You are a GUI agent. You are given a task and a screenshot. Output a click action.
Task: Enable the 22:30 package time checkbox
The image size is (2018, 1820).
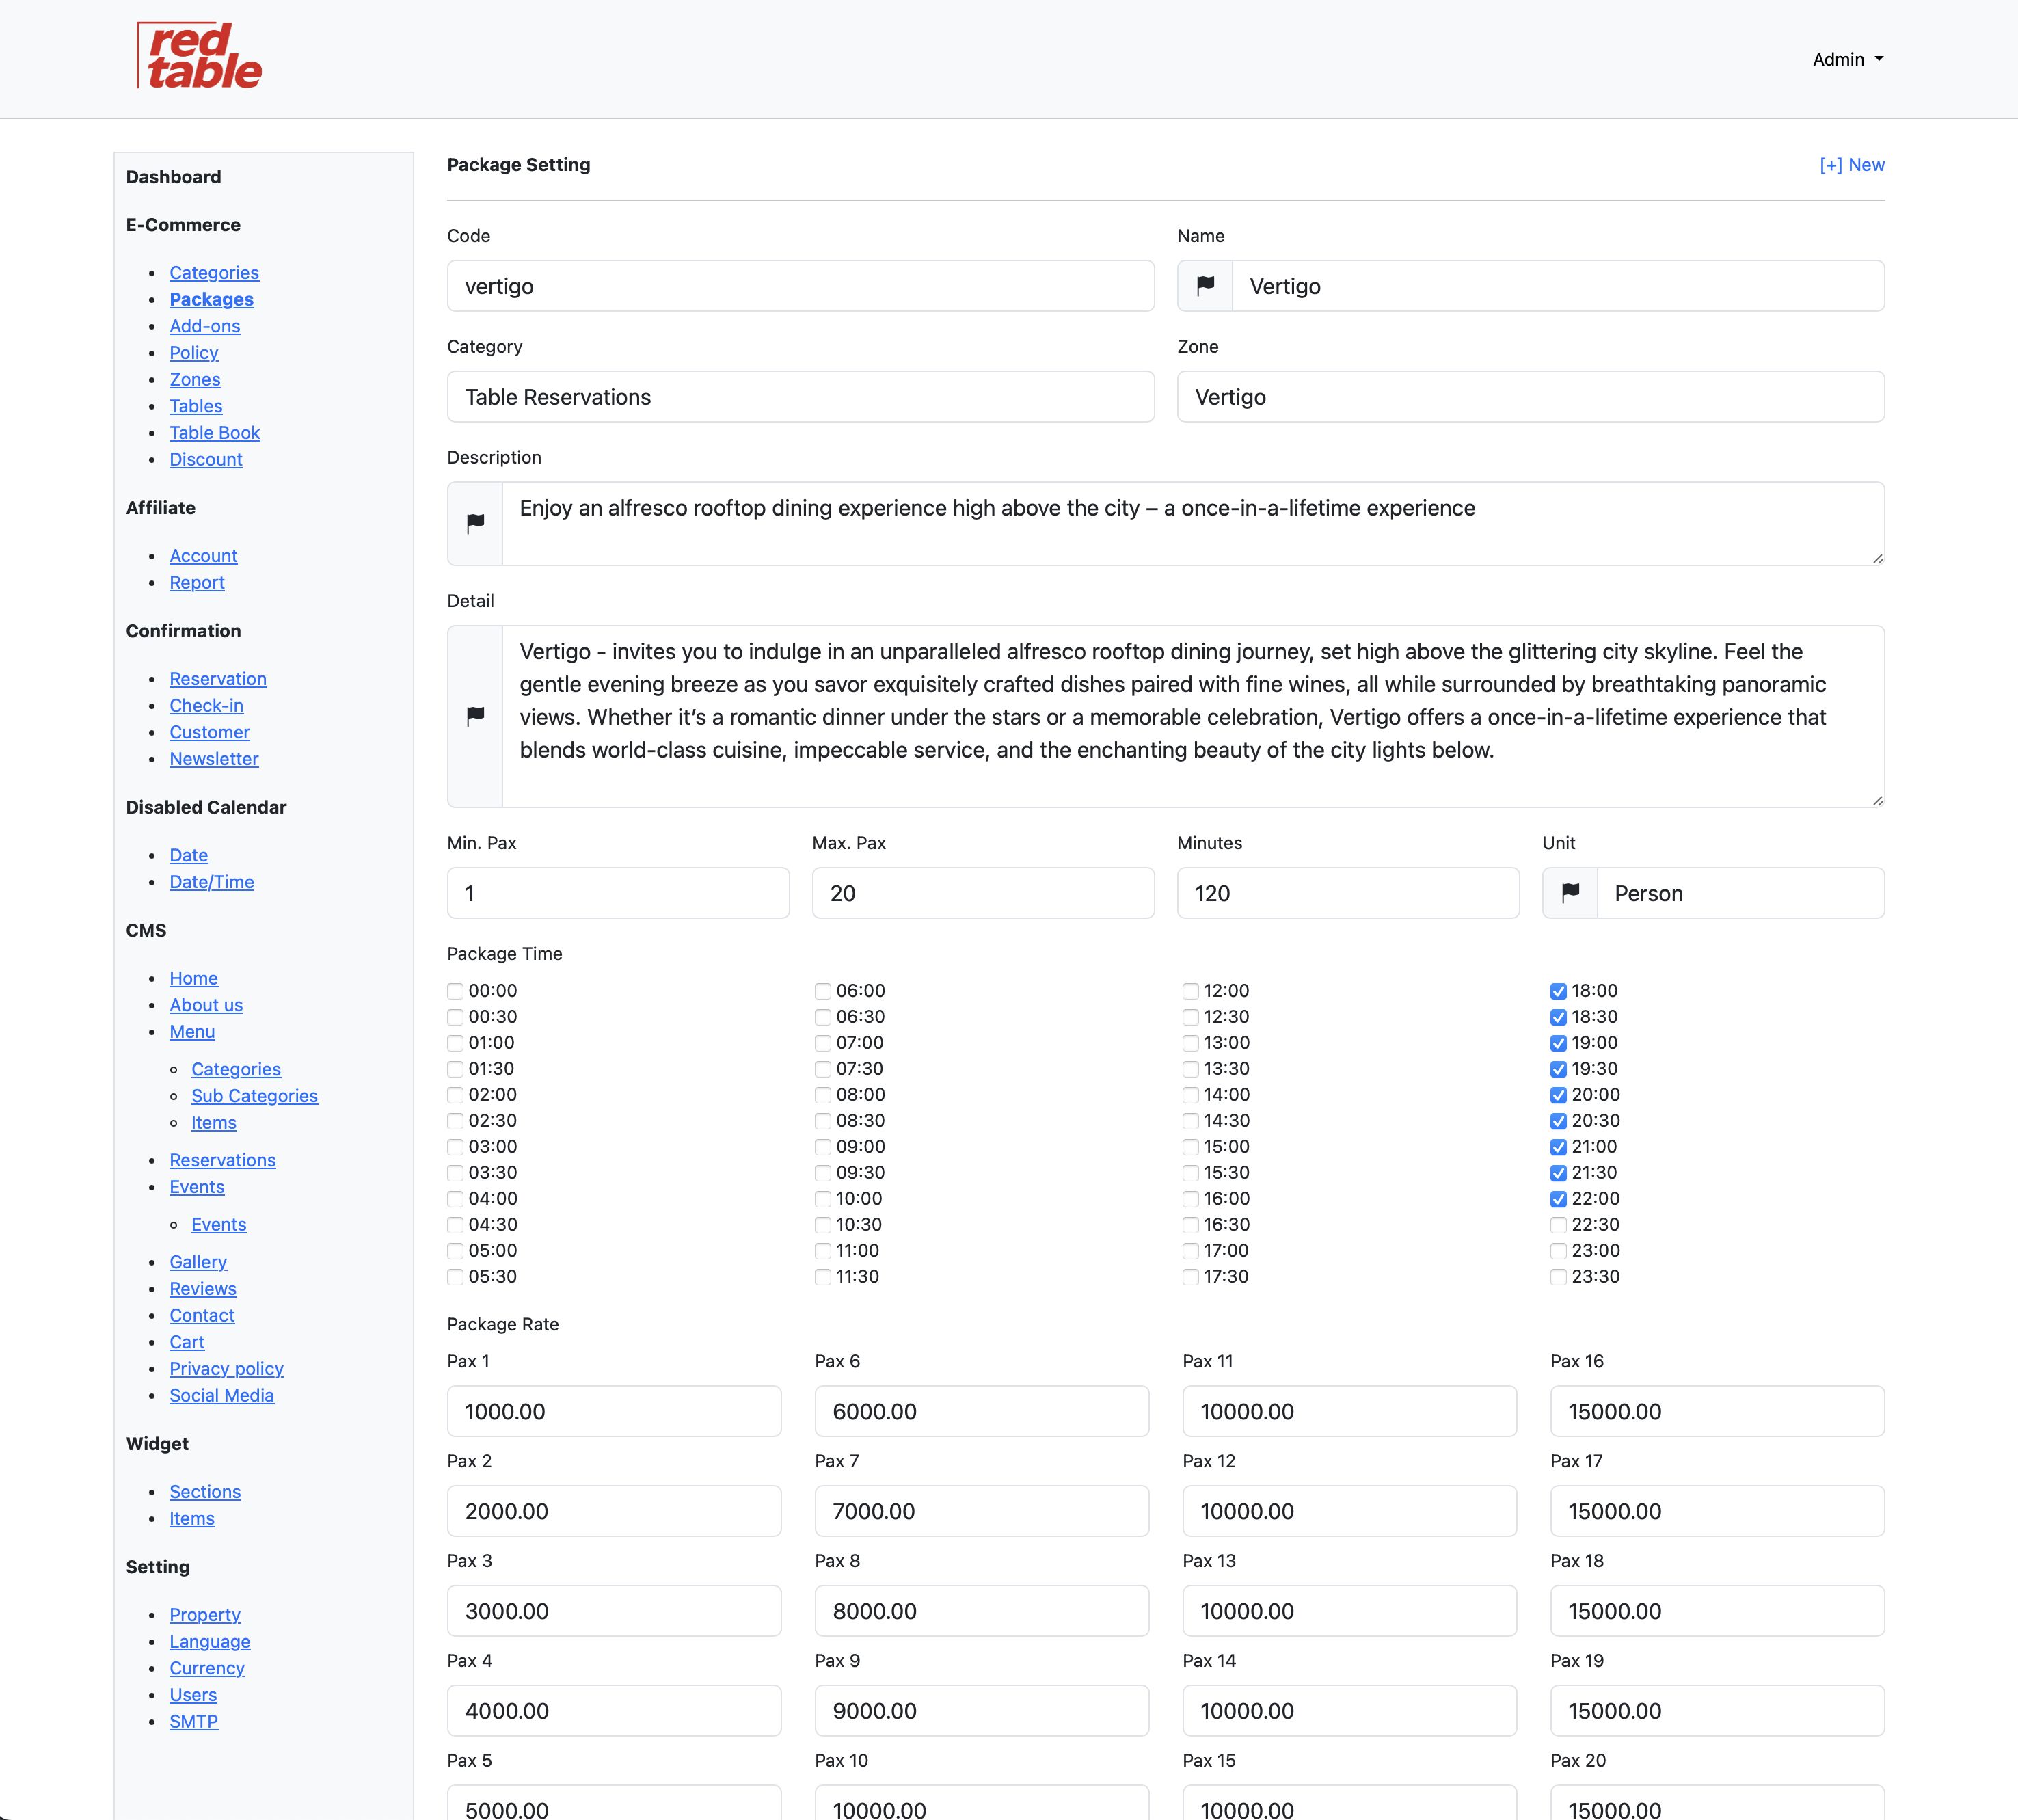click(x=1558, y=1225)
